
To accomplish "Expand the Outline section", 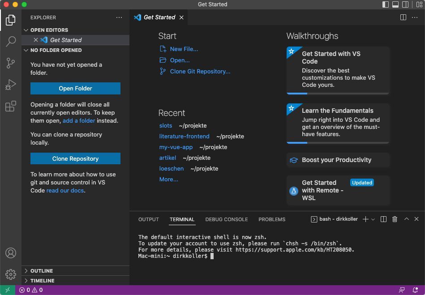I will click(x=42, y=271).
